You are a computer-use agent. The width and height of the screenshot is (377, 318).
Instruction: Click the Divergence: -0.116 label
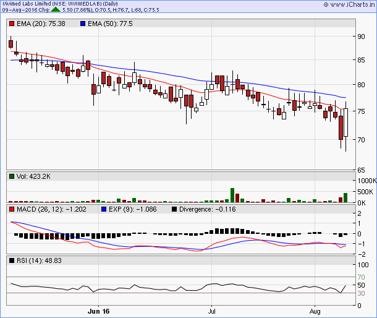208,209
